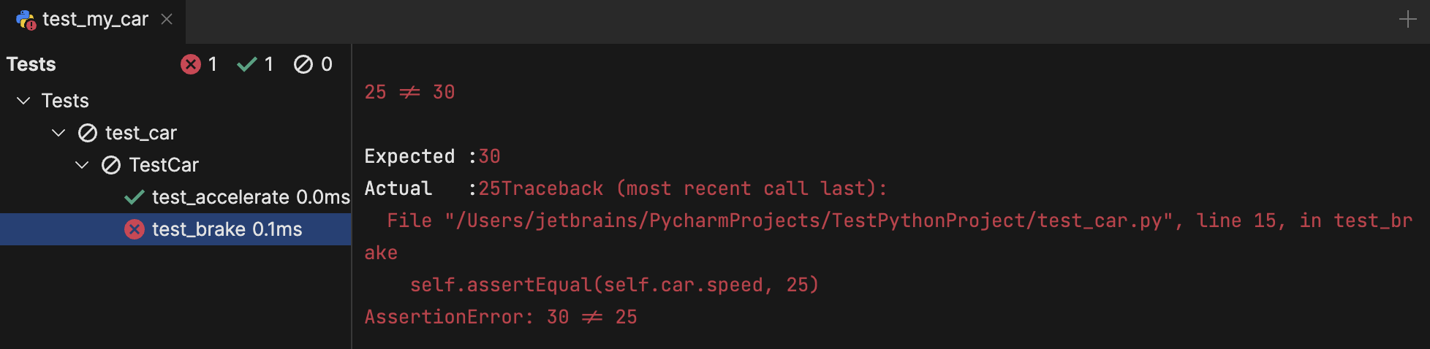The height and width of the screenshot is (349, 1430).
Task: Click the AssertionError line in output
Action: pos(500,317)
